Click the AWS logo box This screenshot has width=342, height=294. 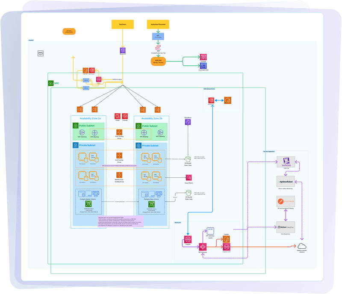[x=40, y=53]
